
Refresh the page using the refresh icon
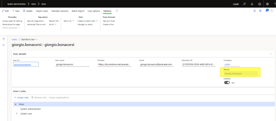click(272, 11)
